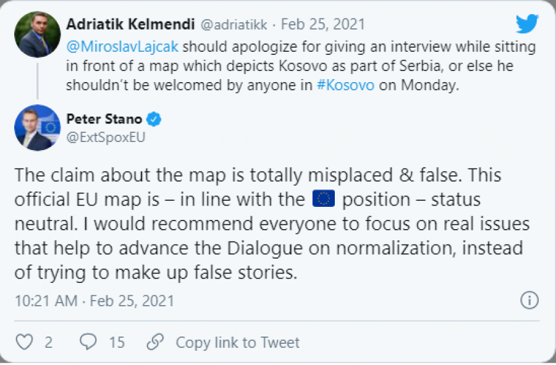This screenshot has height=365, width=556.
Task: Open Peter Stano's profile picture
Action: pyautogui.click(x=37, y=128)
